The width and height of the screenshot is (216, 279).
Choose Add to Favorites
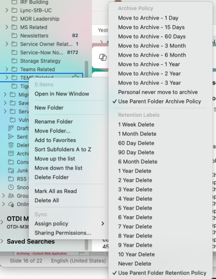55,140
